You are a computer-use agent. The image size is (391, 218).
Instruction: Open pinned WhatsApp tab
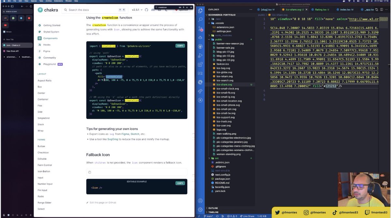click(13, 18)
